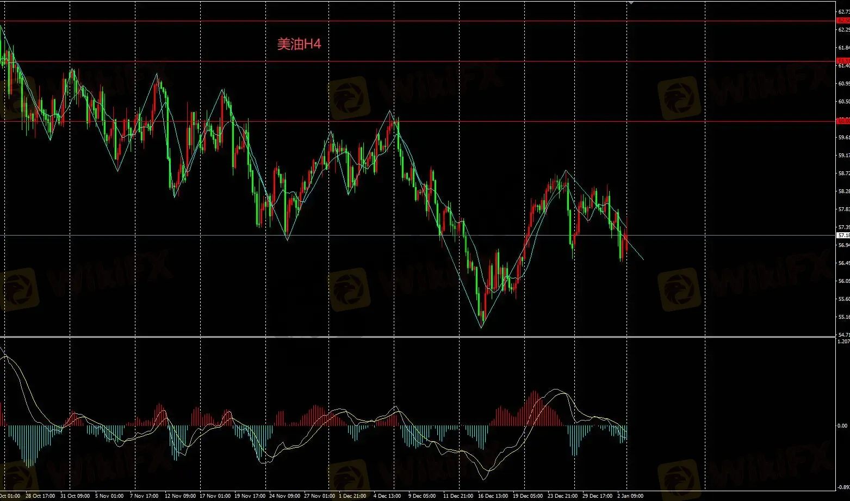Pick the 29 Dec 17:00 date label
The width and height of the screenshot is (850, 501).
(x=597, y=496)
